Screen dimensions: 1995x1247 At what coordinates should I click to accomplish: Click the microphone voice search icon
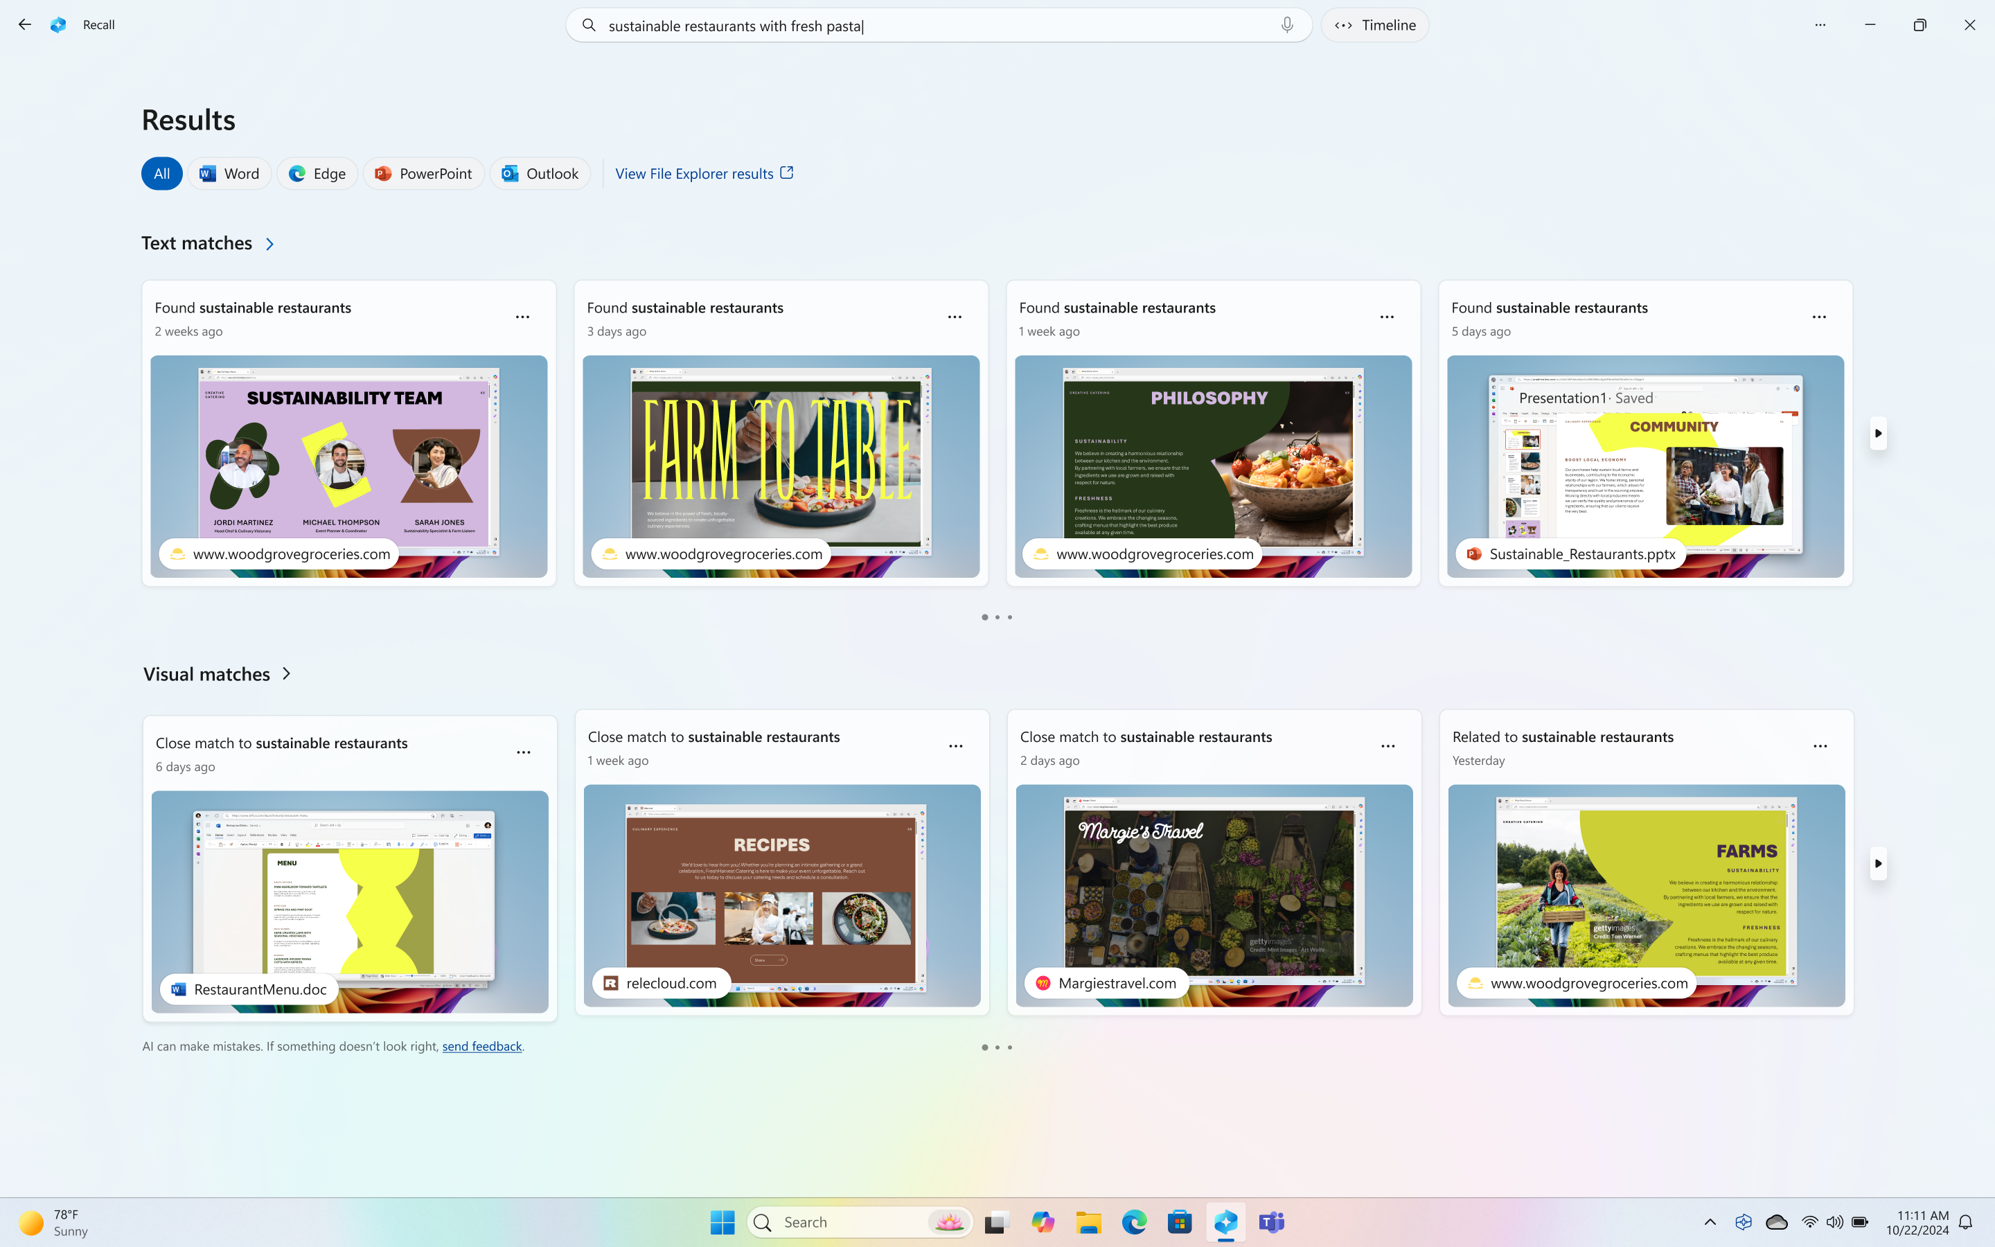pos(1287,24)
